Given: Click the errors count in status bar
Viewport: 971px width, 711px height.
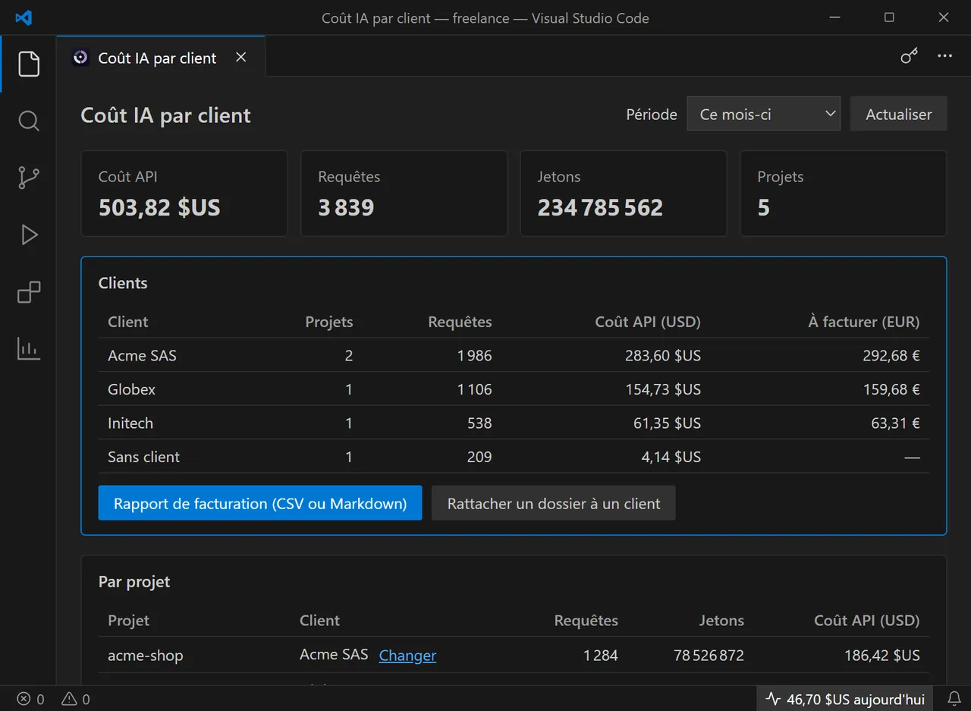Looking at the screenshot, I should click(x=31, y=699).
